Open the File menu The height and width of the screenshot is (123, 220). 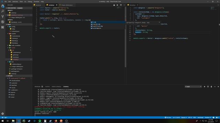click(x=5, y=1)
